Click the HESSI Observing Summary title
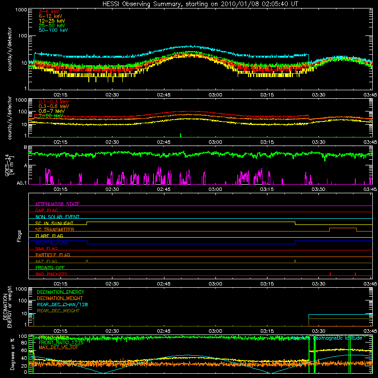Viewport: 378px width, 378px height. 200,4
